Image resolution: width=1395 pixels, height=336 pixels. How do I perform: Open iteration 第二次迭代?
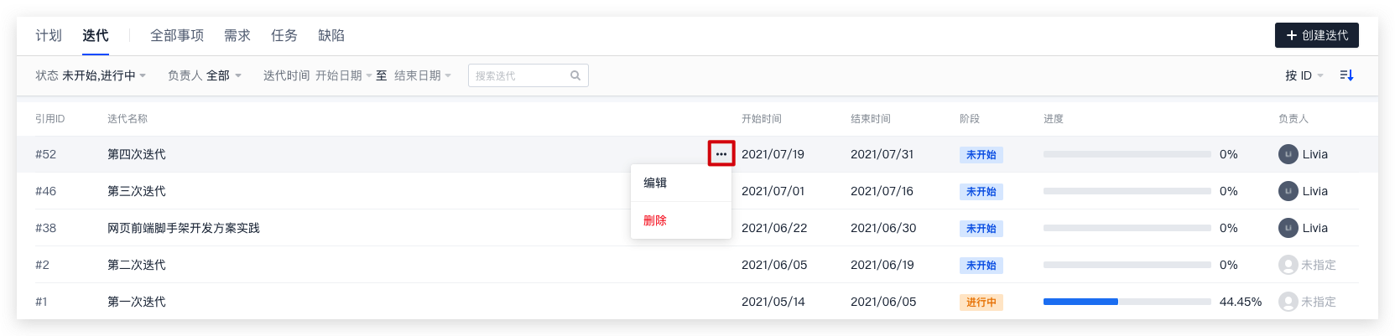coord(137,265)
